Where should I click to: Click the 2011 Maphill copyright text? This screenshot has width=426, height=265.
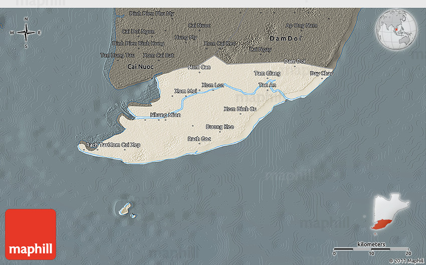click(x=406, y=260)
